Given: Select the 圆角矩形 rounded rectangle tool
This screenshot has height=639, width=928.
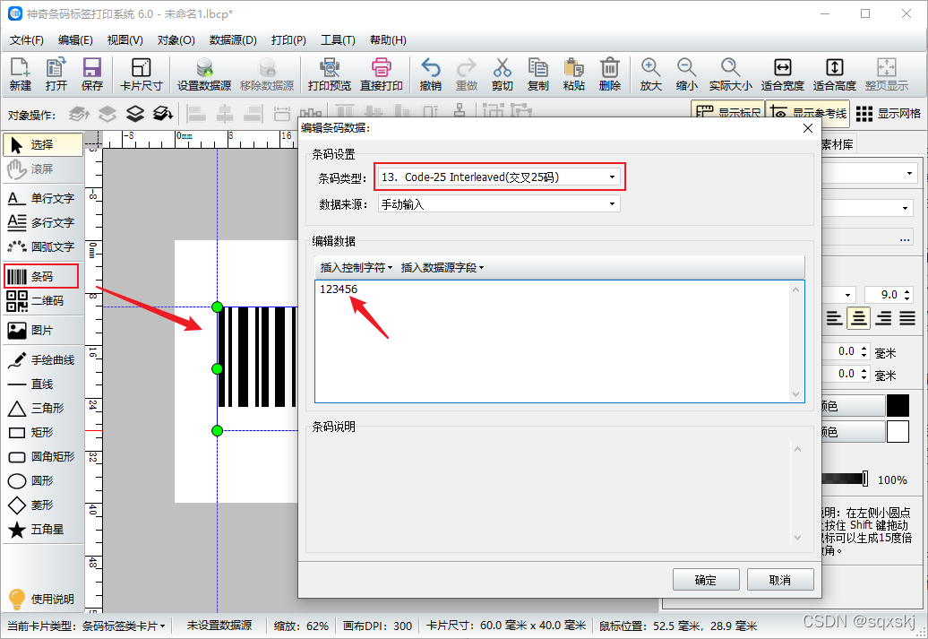Looking at the screenshot, I should pos(41,456).
